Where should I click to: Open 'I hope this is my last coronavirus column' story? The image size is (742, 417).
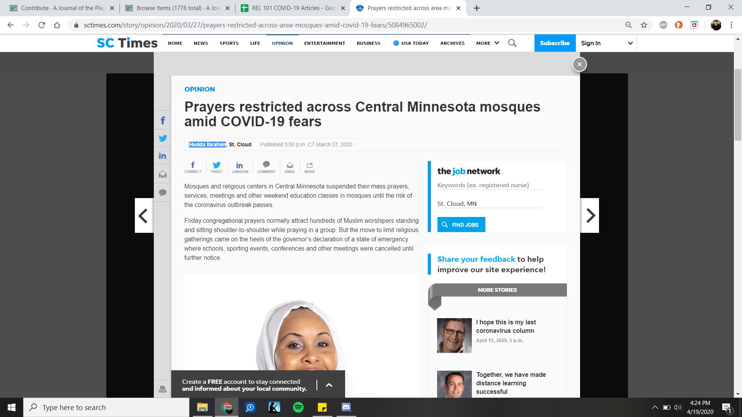(x=506, y=326)
